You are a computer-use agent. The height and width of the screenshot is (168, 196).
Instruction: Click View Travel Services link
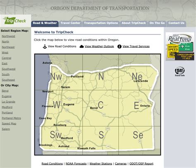click(x=136, y=46)
